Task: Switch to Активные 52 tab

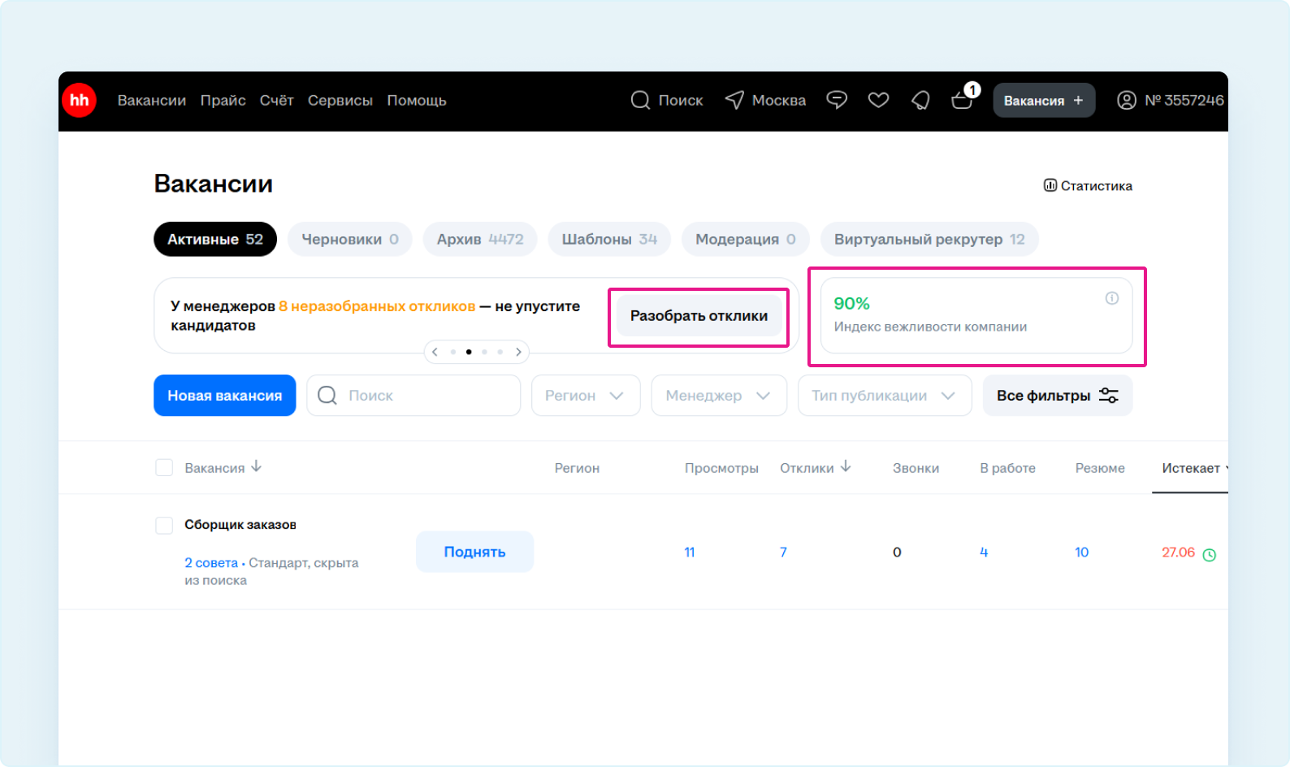Action: point(215,239)
